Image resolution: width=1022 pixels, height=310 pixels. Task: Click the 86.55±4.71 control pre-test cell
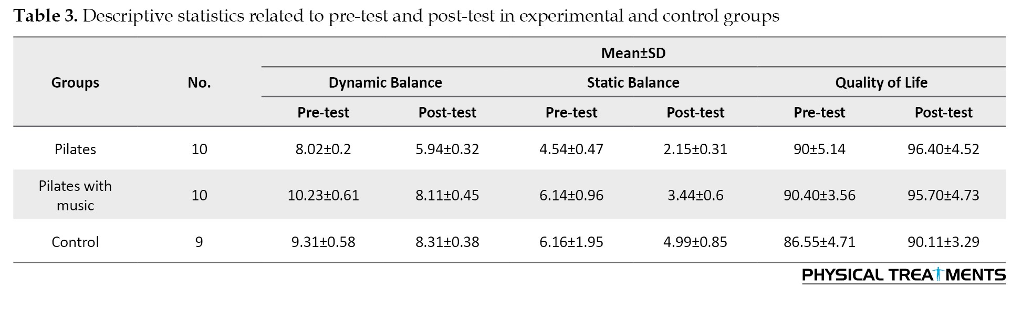tap(819, 242)
